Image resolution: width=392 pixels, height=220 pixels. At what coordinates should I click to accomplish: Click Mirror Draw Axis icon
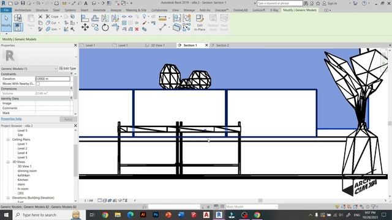[x=115, y=18]
